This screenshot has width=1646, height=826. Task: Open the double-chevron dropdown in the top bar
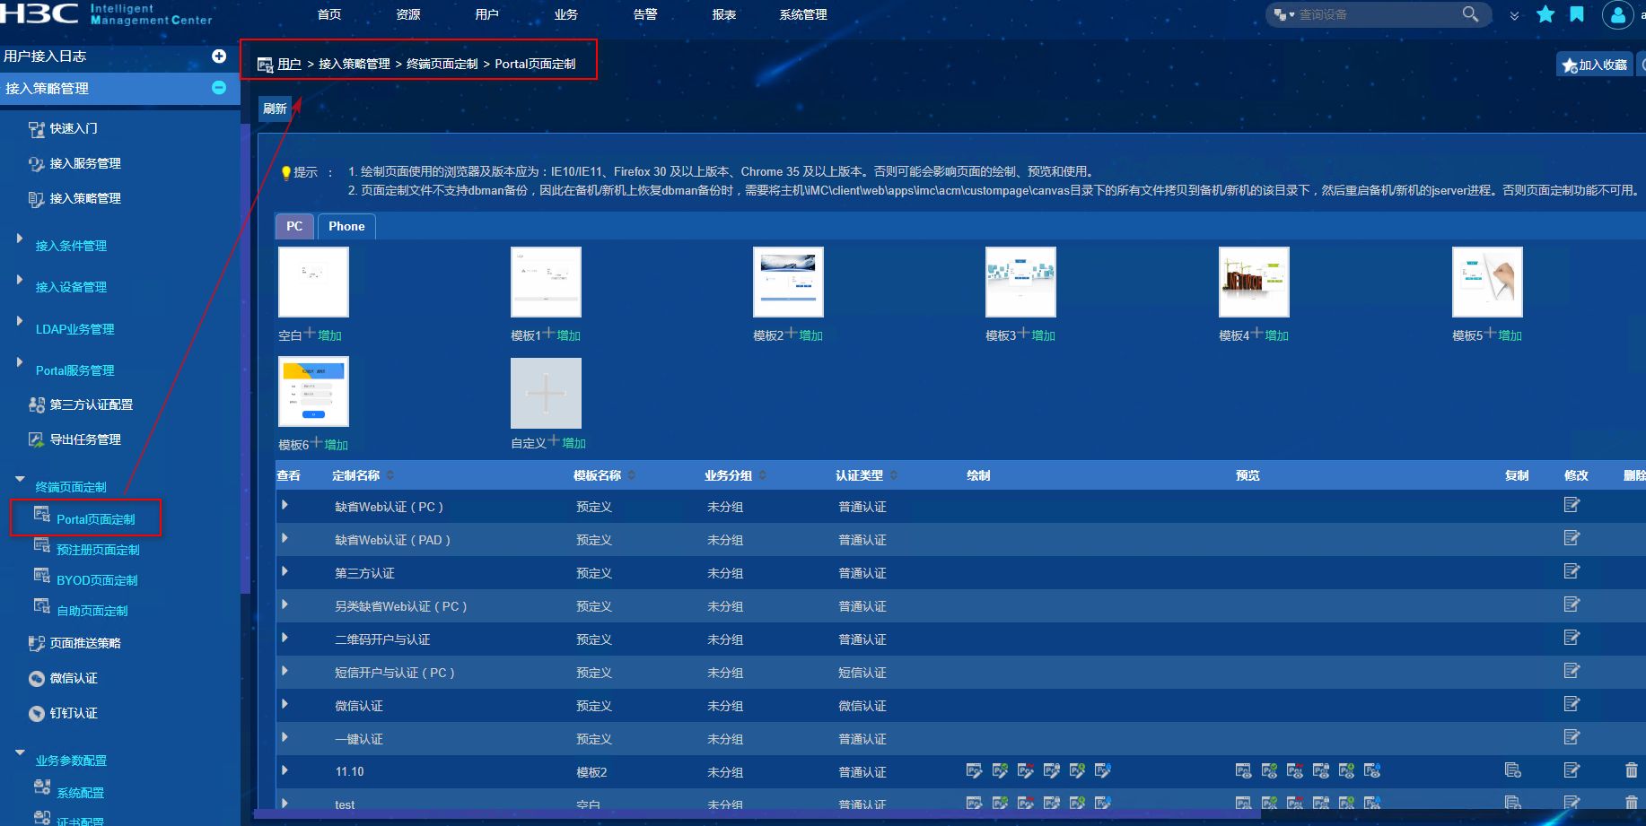(1515, 15)
